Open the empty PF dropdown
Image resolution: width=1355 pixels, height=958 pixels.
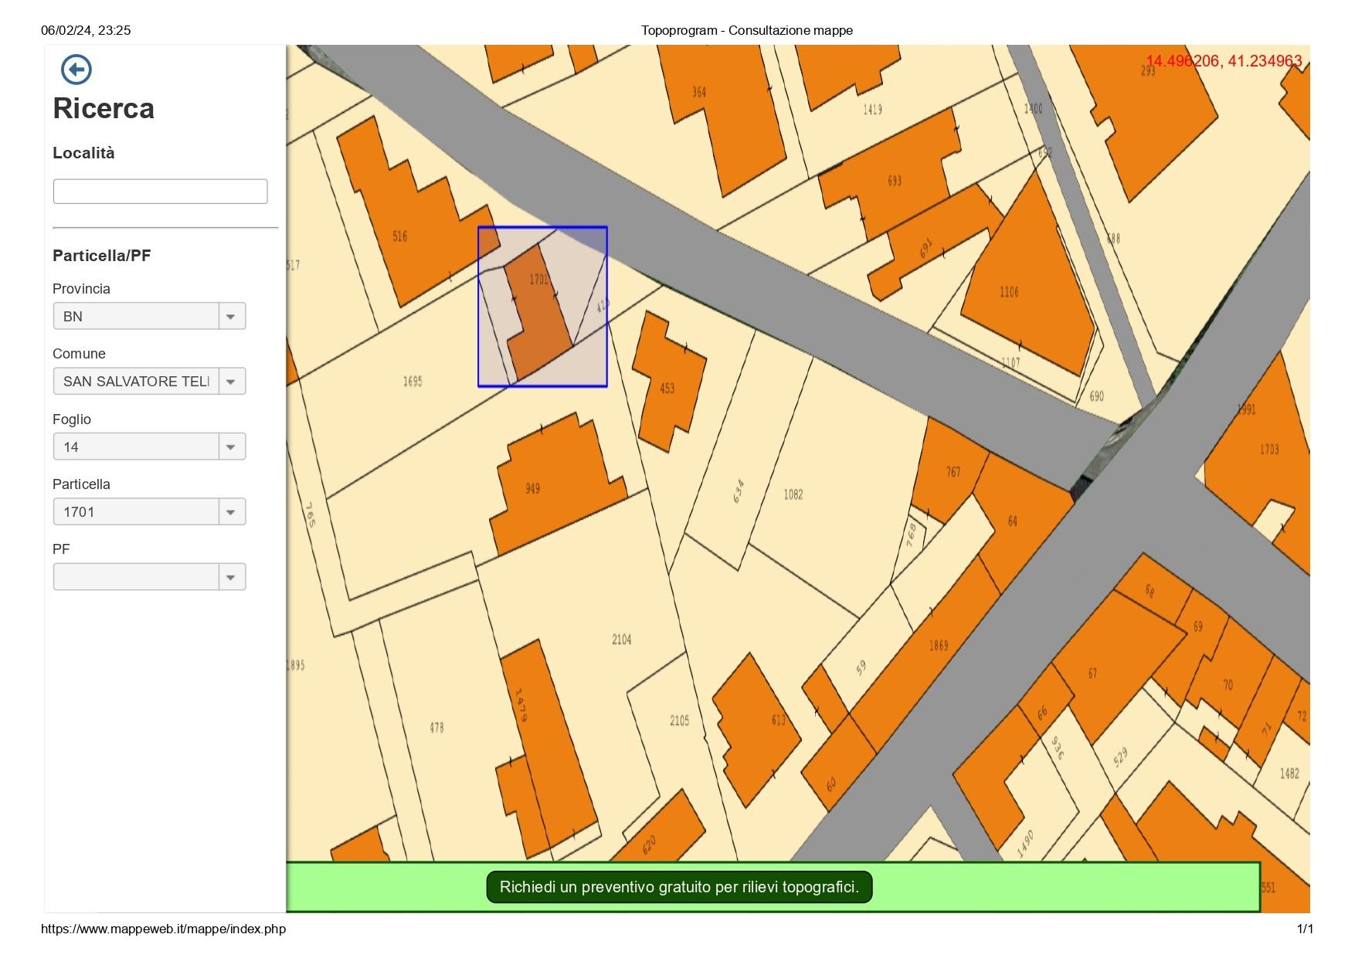coord(149,577)
